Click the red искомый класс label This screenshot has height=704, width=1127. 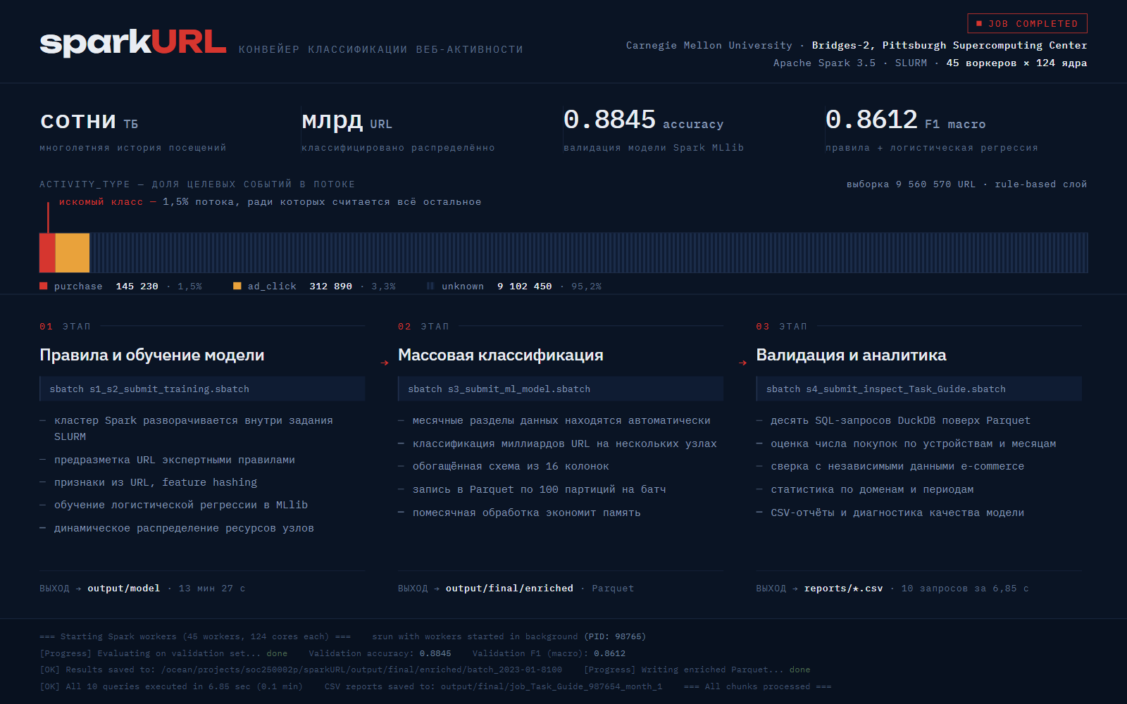pos(101,201)
